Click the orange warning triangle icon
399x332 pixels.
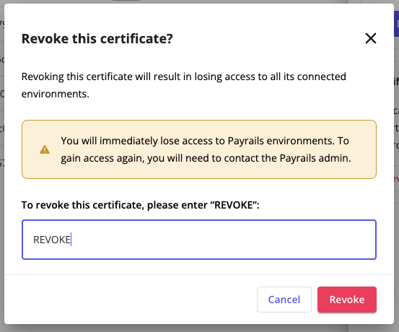(45, 149)
